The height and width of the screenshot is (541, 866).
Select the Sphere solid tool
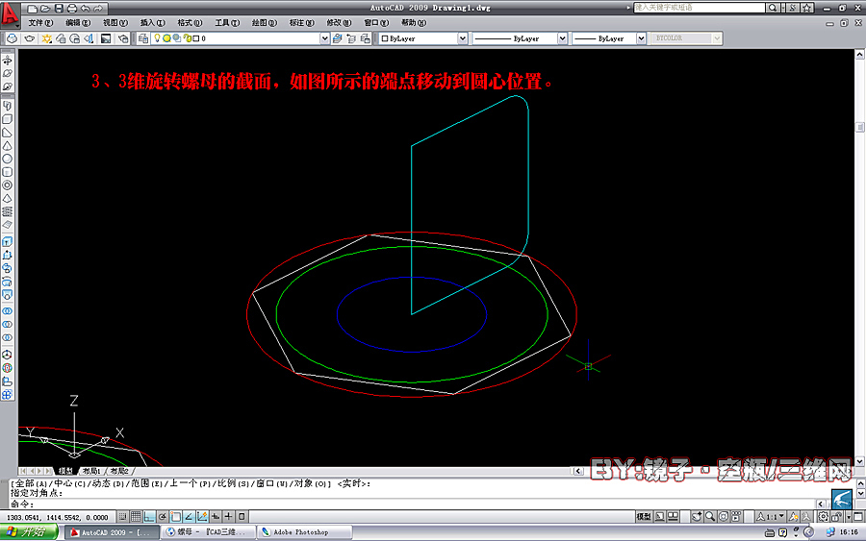7,159
